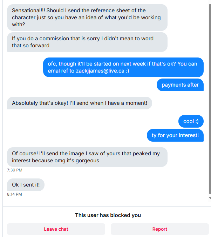Click the 'Of course! I'll send the image' message
211x237 pixels.
coord(87,157)
